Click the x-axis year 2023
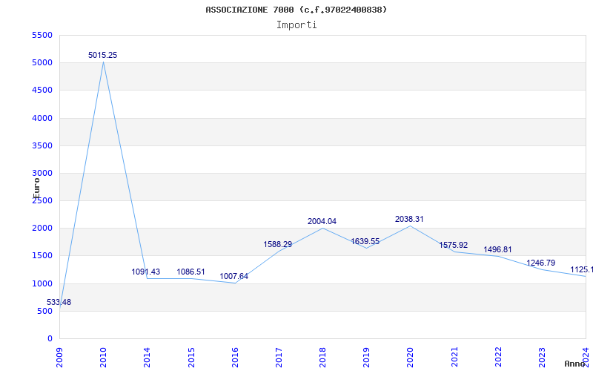This screenshot has height=371, width=593. click(x=542, y=357)
